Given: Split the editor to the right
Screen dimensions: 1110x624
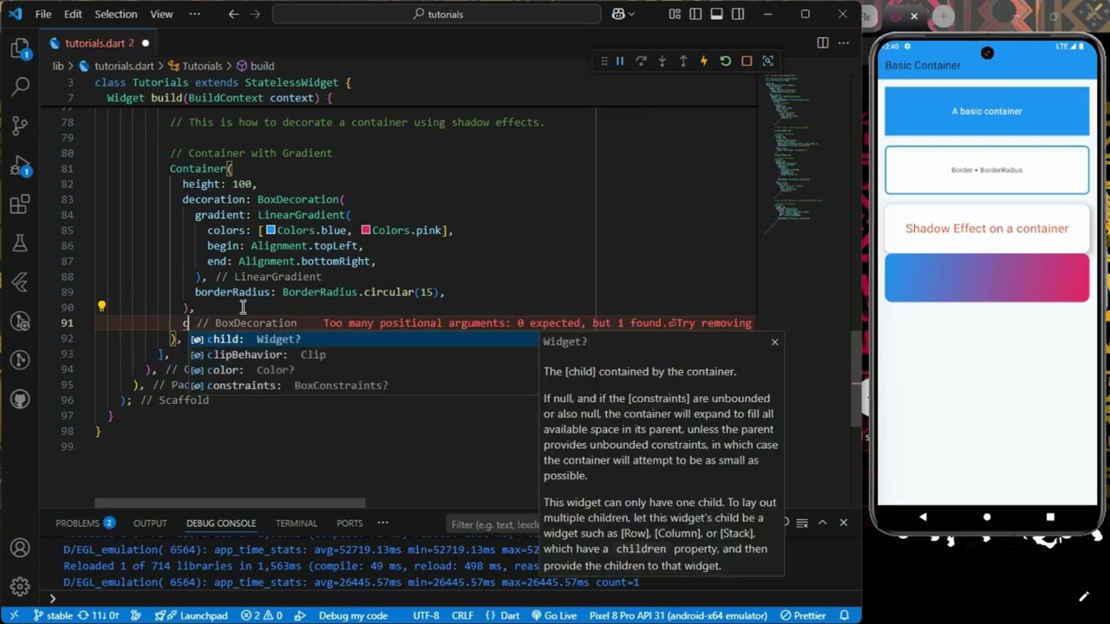Looking at the screenshot, I should (822, 42).
